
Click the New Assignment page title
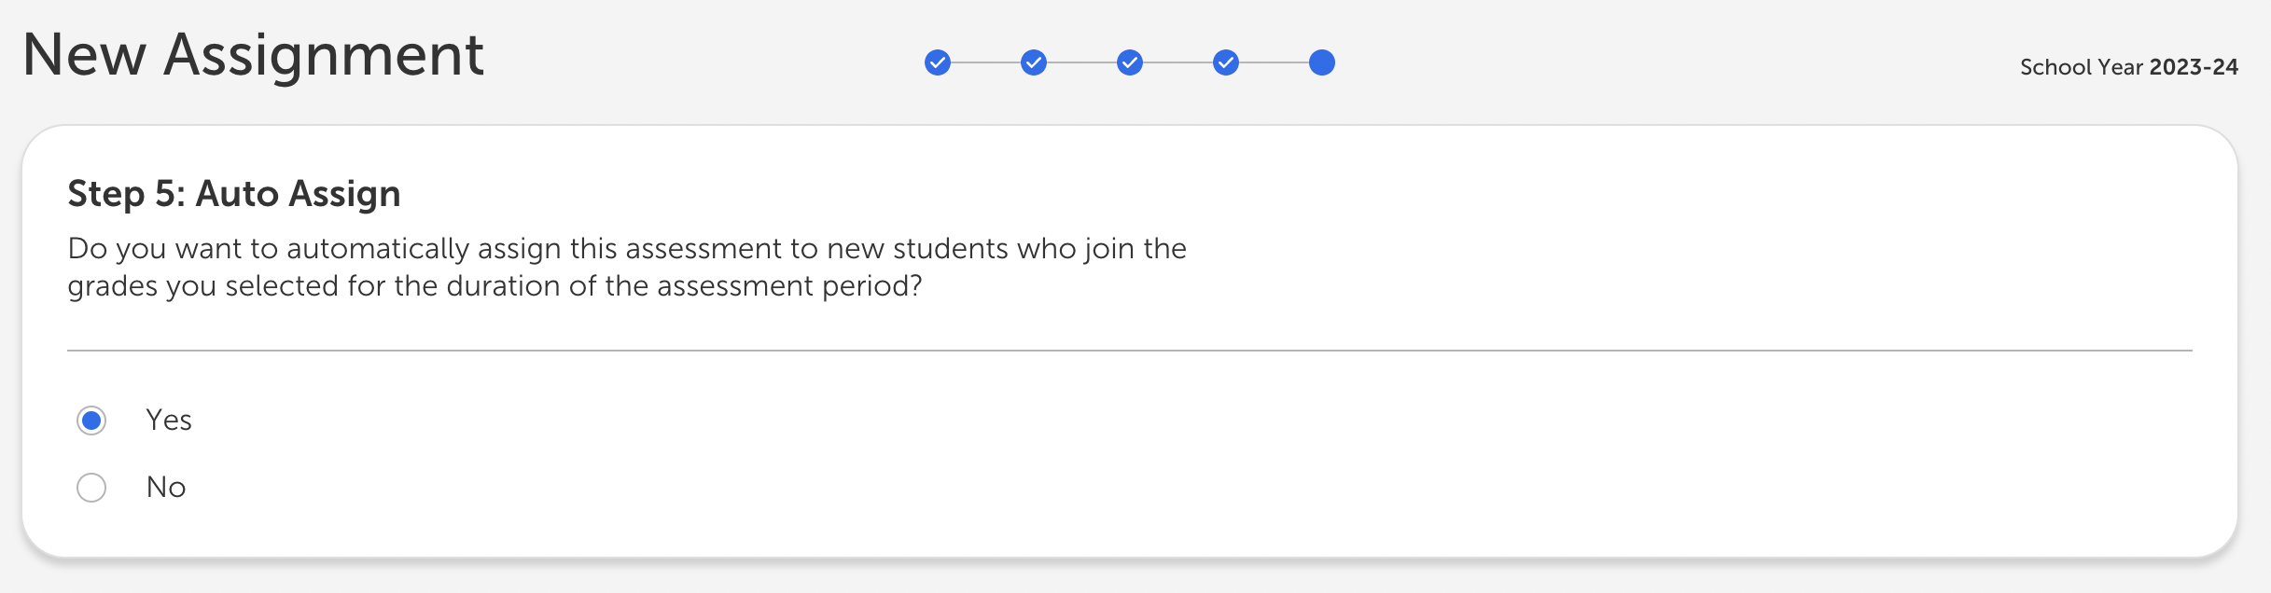[253, 55]
